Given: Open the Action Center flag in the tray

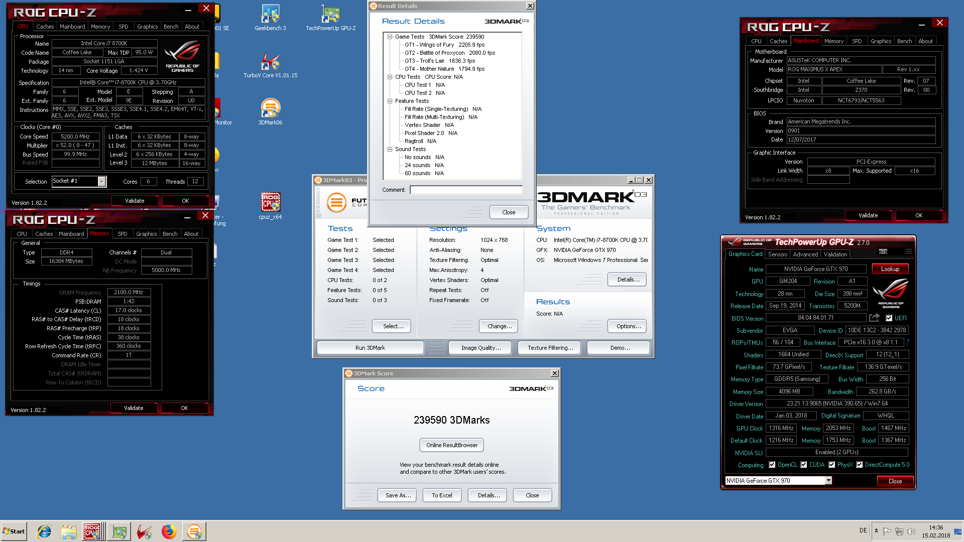Looking at the screenshot, I should pyautogui.click(x=887, y=531).
